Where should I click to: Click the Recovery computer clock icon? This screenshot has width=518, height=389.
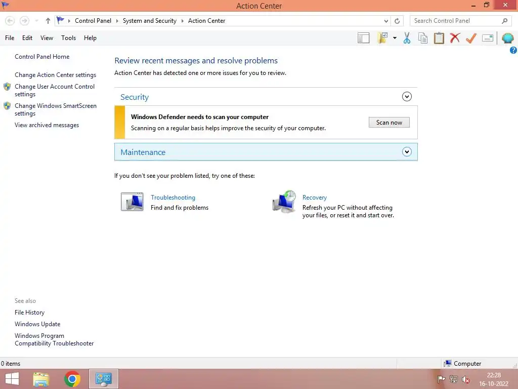coord(284,202)
